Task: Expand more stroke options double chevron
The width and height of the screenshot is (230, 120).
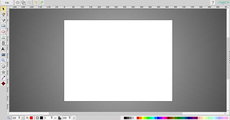Action: 55,118
